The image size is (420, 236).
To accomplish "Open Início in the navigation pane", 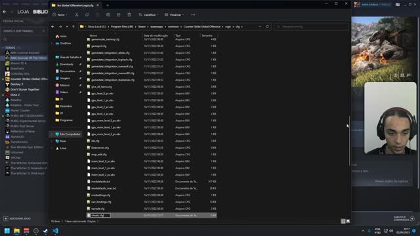I will point(63,36).
